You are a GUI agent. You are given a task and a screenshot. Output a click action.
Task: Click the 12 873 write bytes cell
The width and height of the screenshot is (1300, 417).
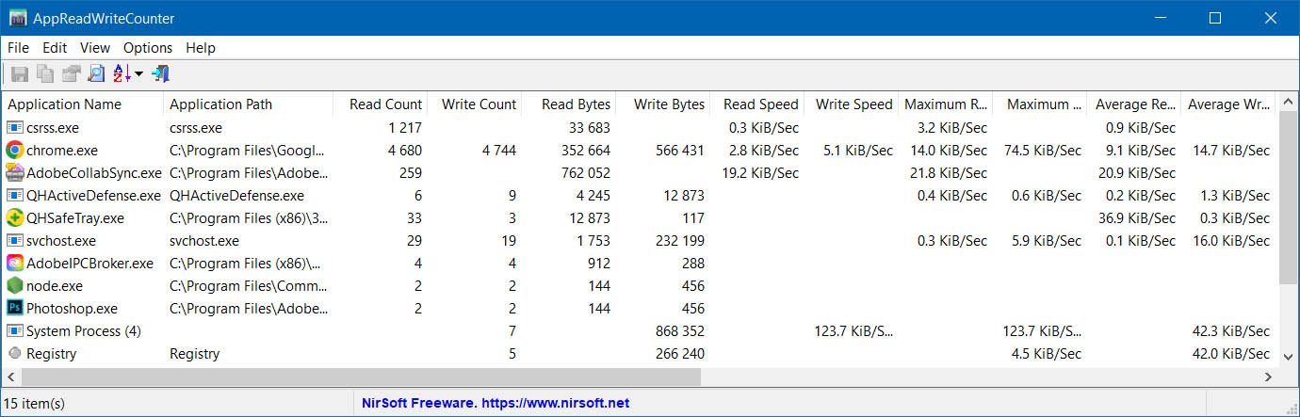(x=684, y=195)
